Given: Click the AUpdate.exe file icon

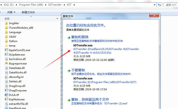Looking at the screenshot, I should pos(6,54).
